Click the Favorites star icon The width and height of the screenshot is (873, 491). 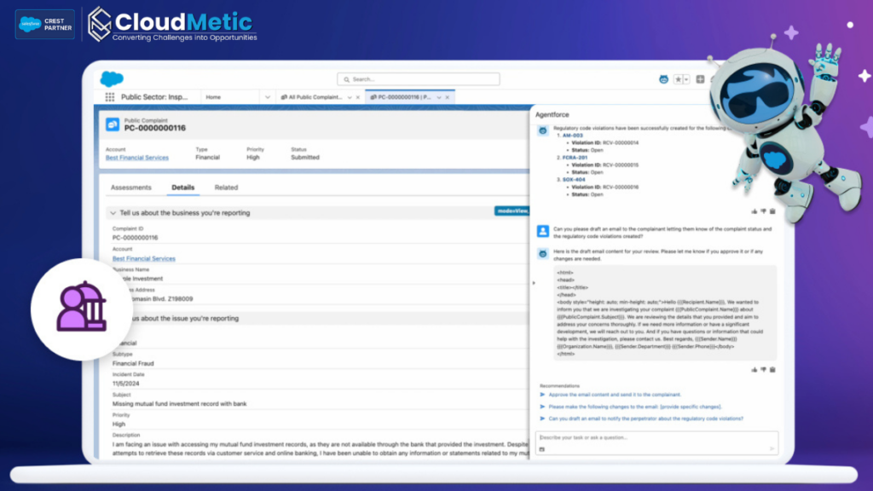click(678, 79)
